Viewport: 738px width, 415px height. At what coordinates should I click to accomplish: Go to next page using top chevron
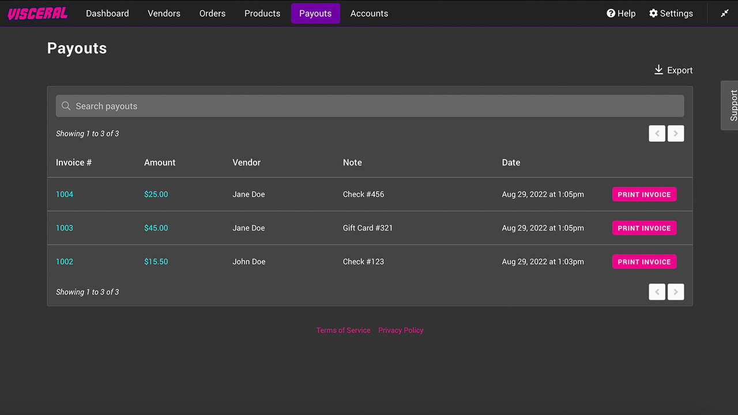676,134
